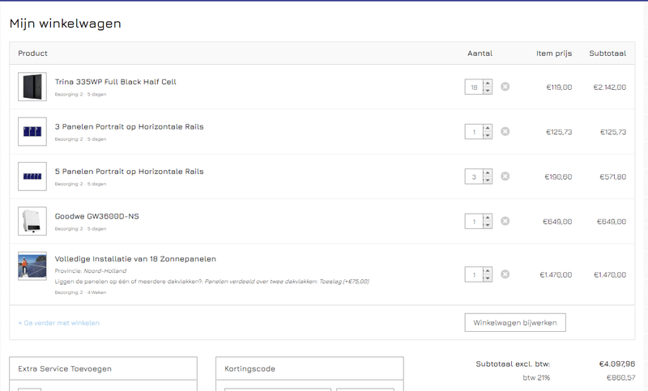Open Goodwe GW3600D-NS product link
The width and height of the screenshot is (648, 391).
(x=96, y=216)
